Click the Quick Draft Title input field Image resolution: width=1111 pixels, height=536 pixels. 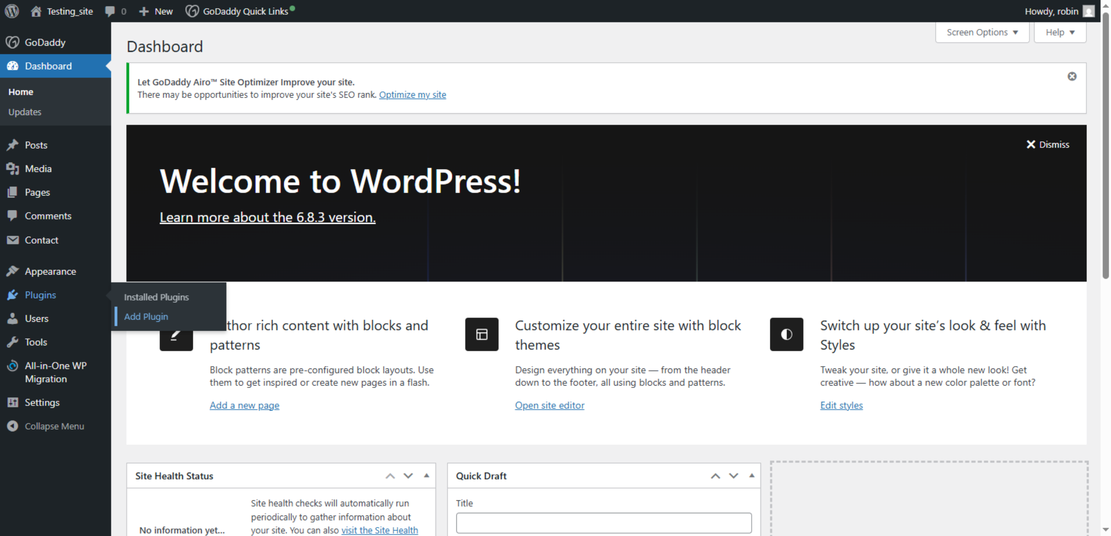click(604, 523)
